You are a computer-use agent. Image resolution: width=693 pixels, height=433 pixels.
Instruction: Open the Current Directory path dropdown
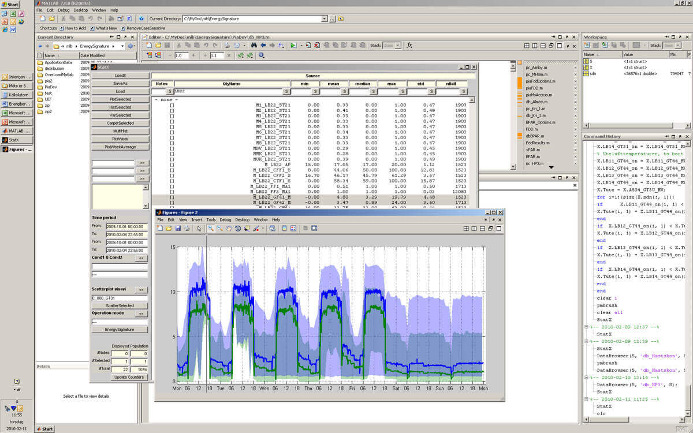324,18
